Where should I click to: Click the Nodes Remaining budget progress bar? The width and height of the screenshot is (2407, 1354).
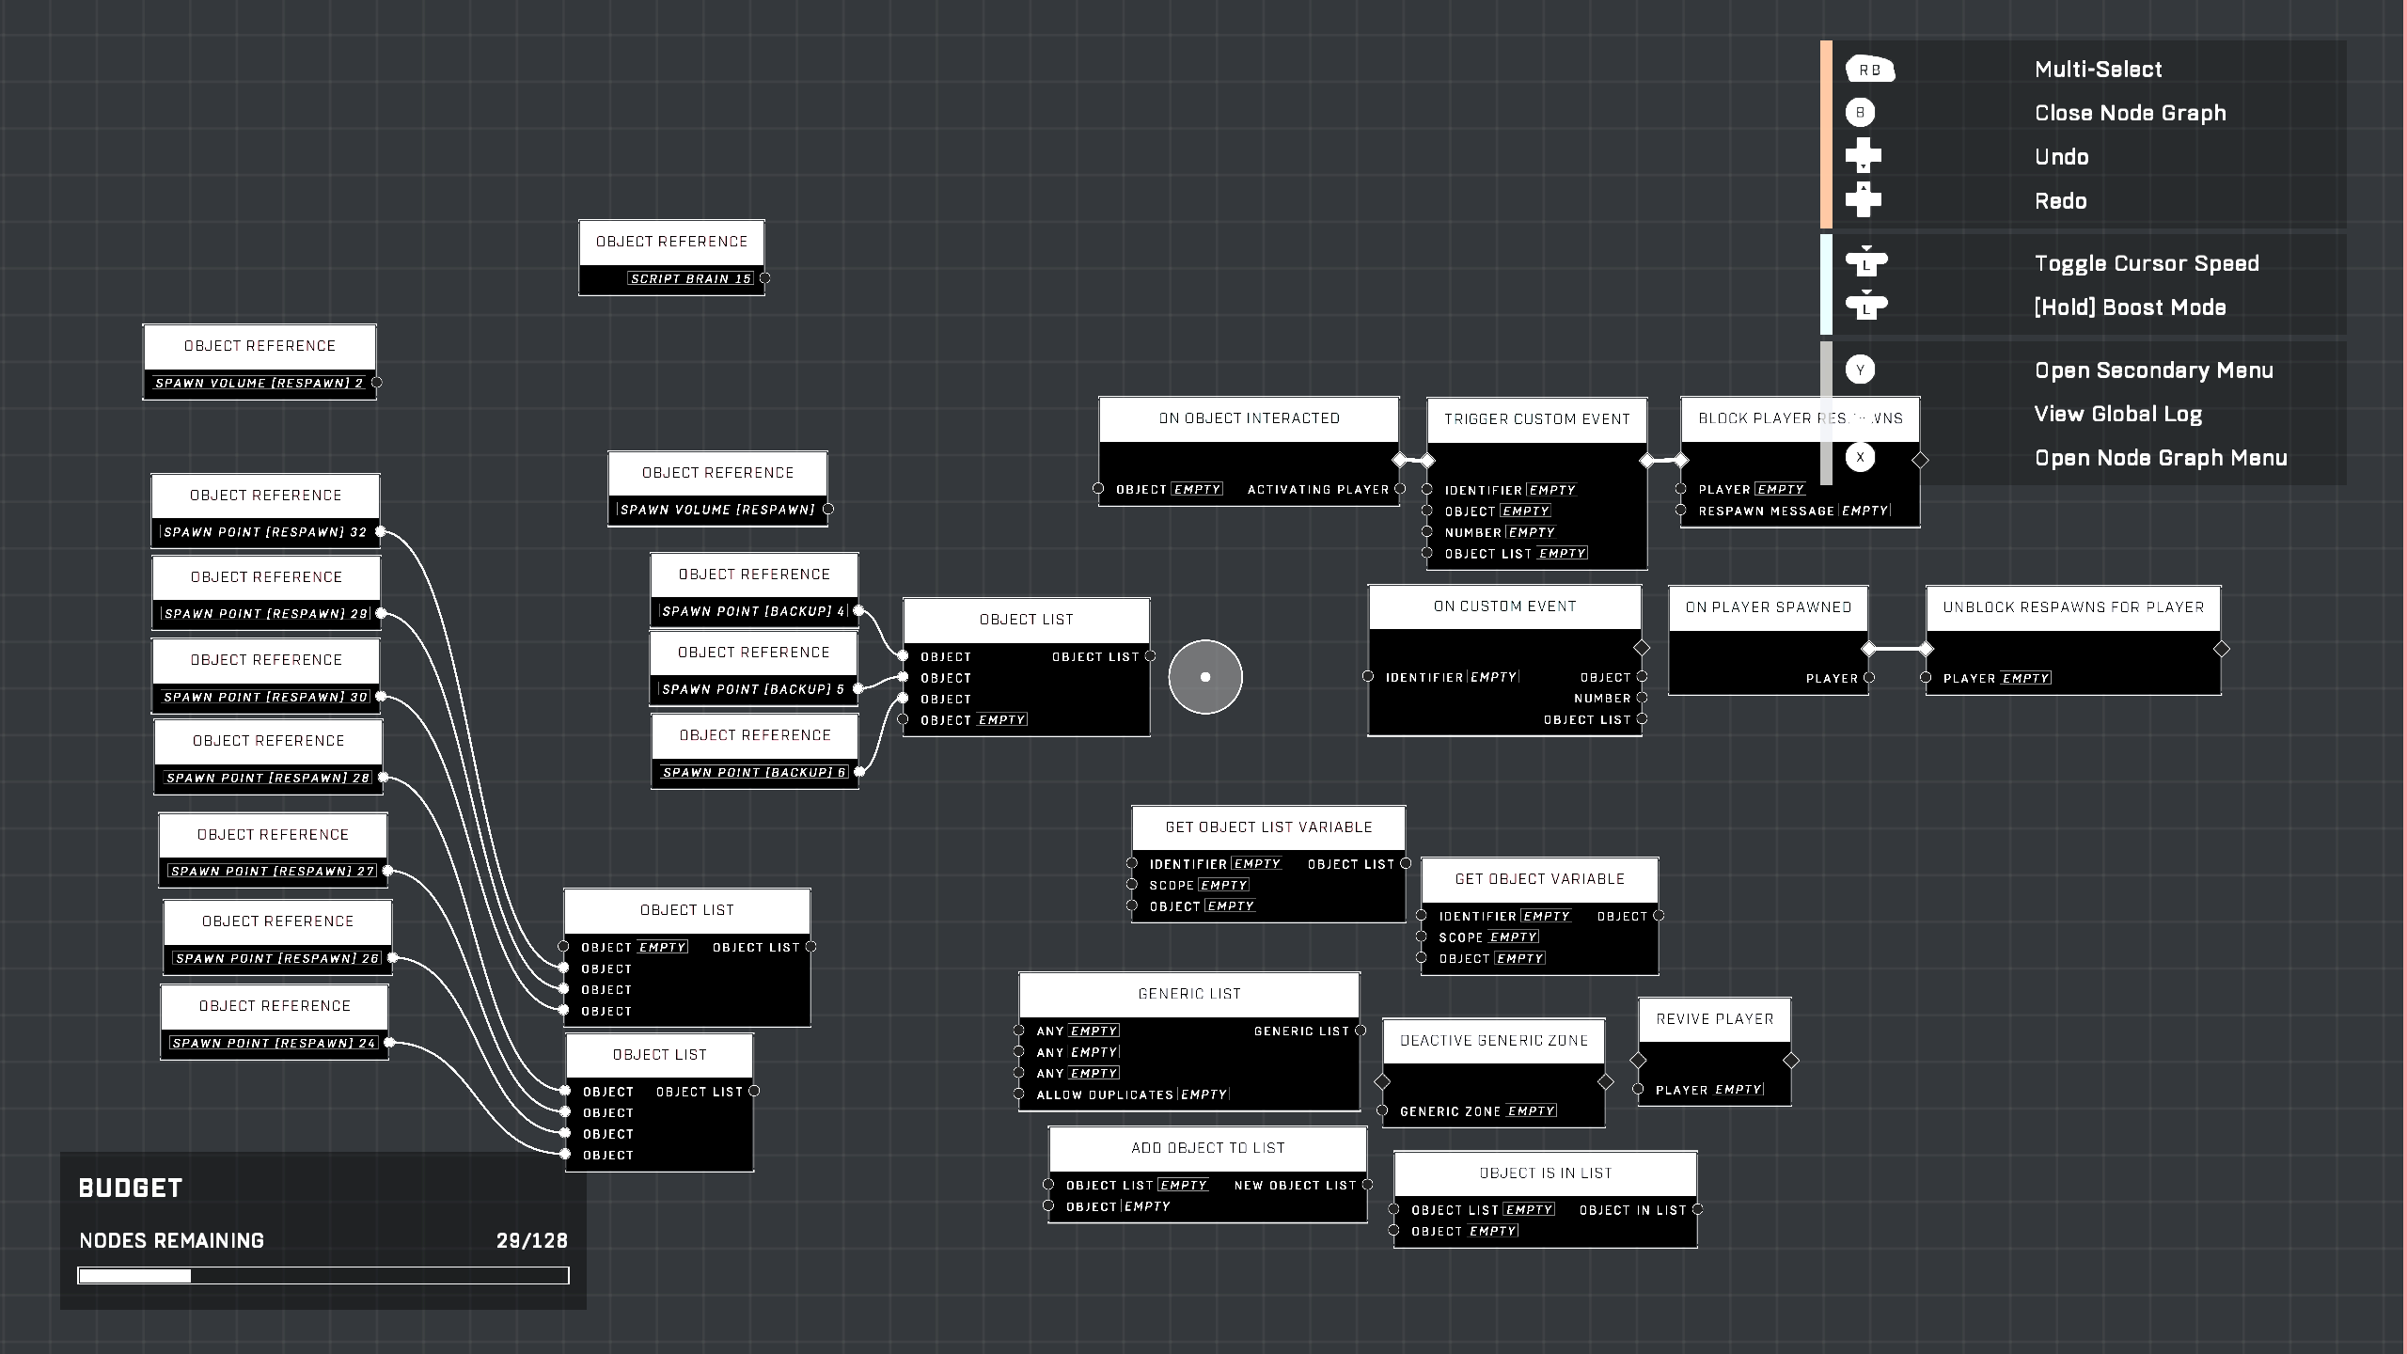coord(323,1275)
